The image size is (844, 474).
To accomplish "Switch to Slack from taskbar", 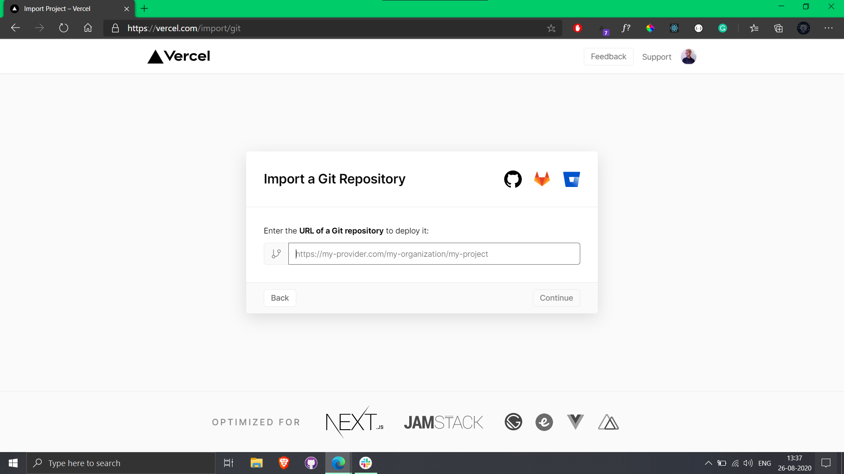I will point(366,463).
